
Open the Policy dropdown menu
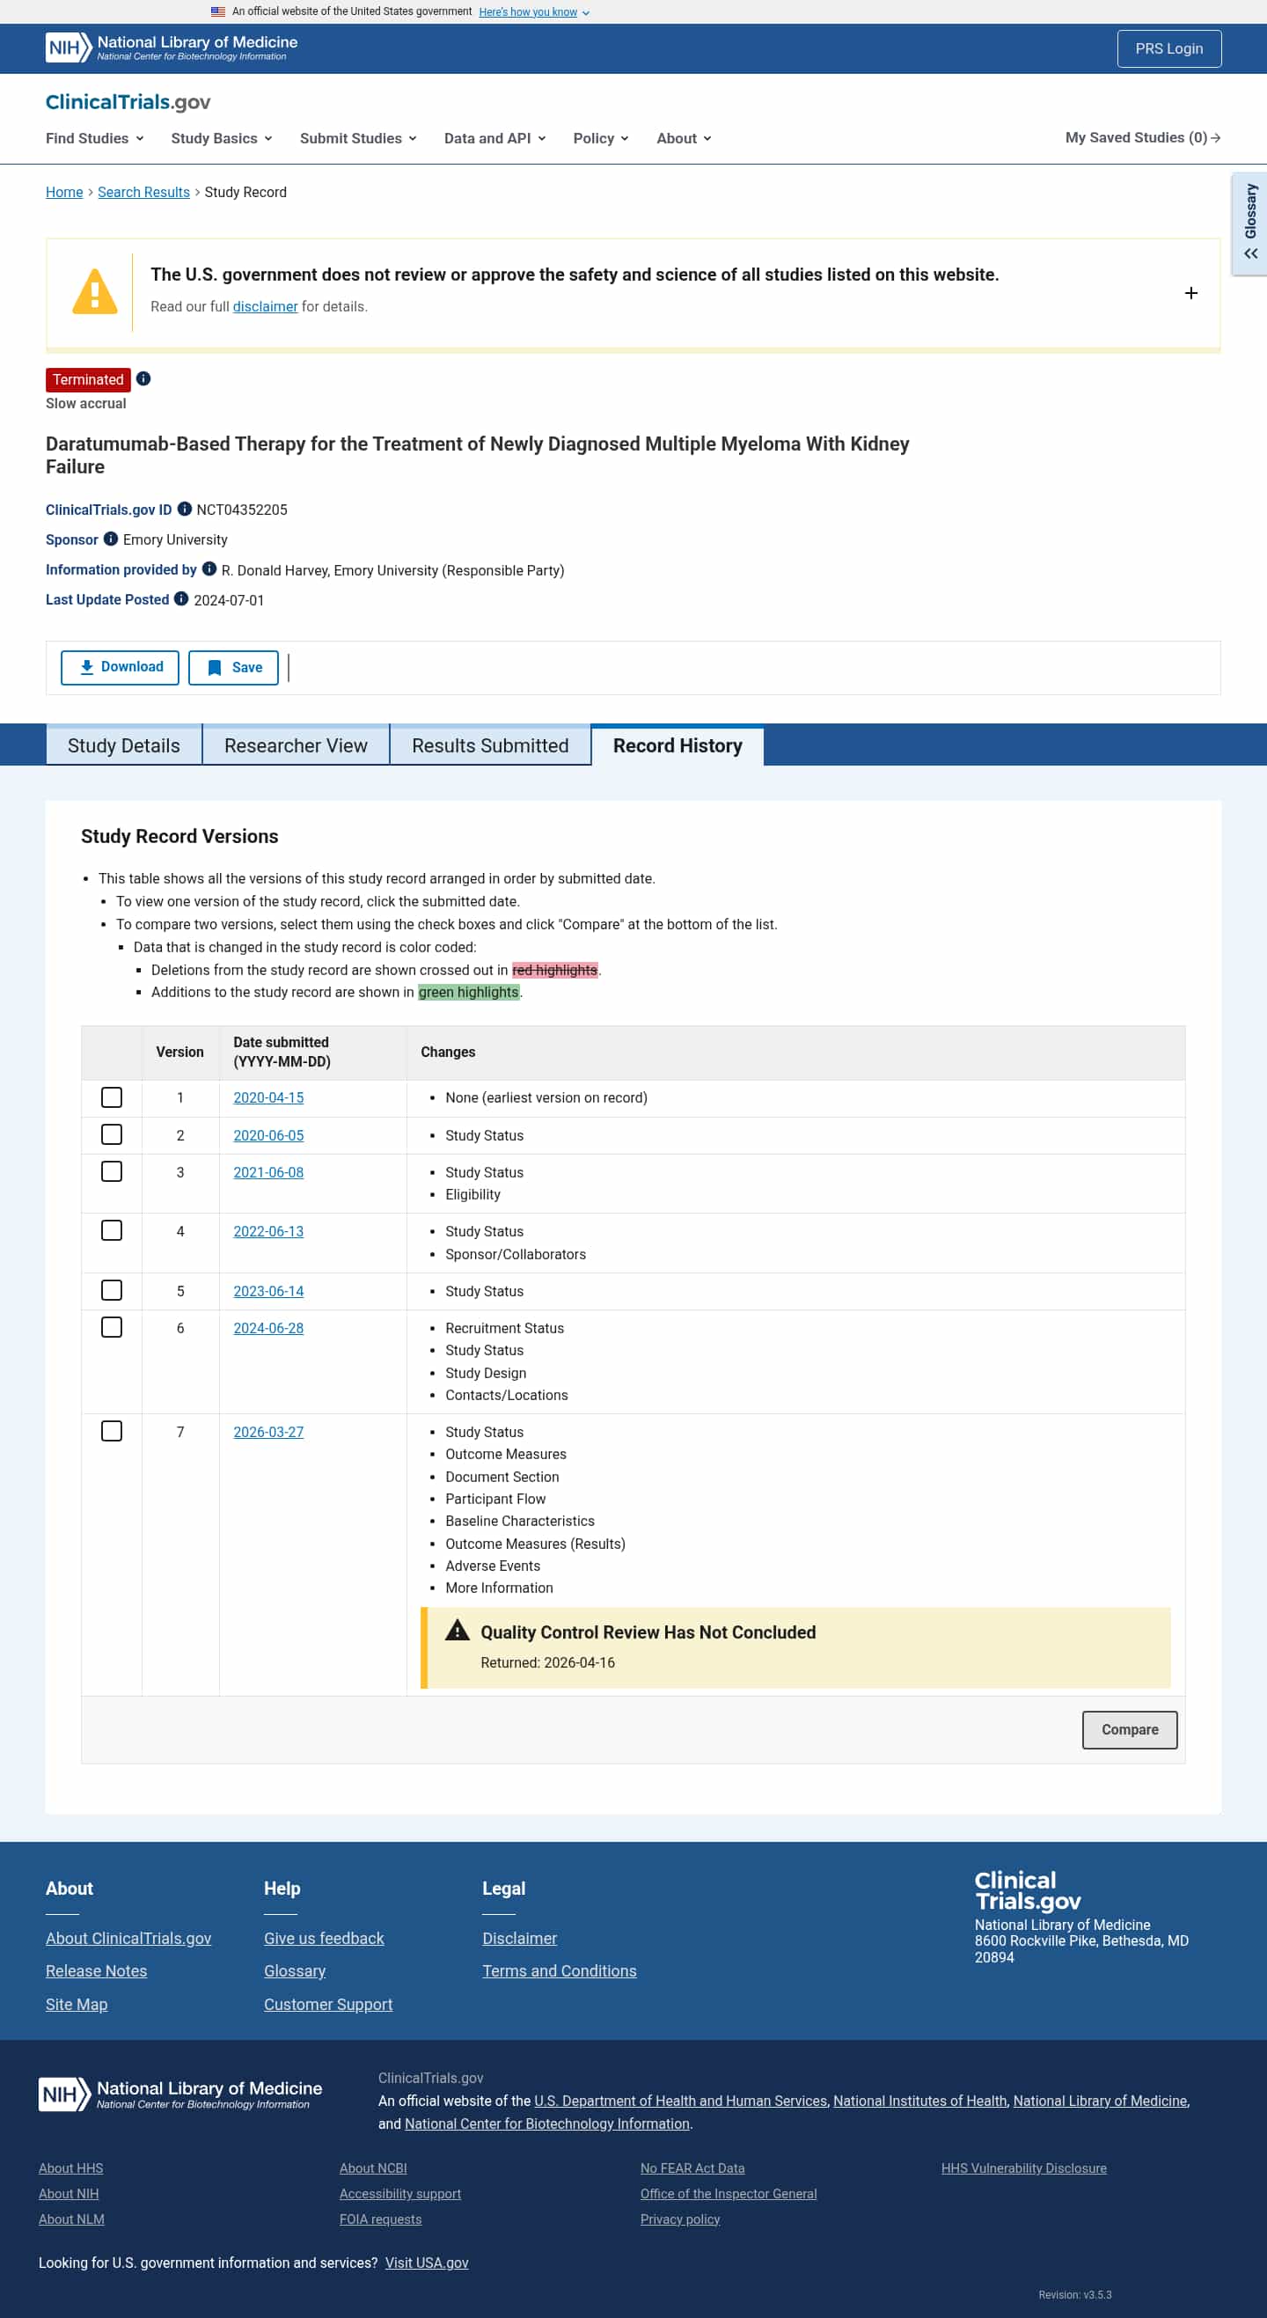point(601,137)
